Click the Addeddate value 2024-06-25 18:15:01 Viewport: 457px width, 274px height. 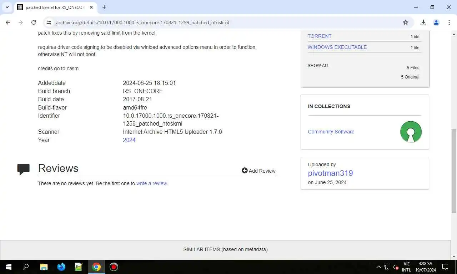[x=149, y=83]
